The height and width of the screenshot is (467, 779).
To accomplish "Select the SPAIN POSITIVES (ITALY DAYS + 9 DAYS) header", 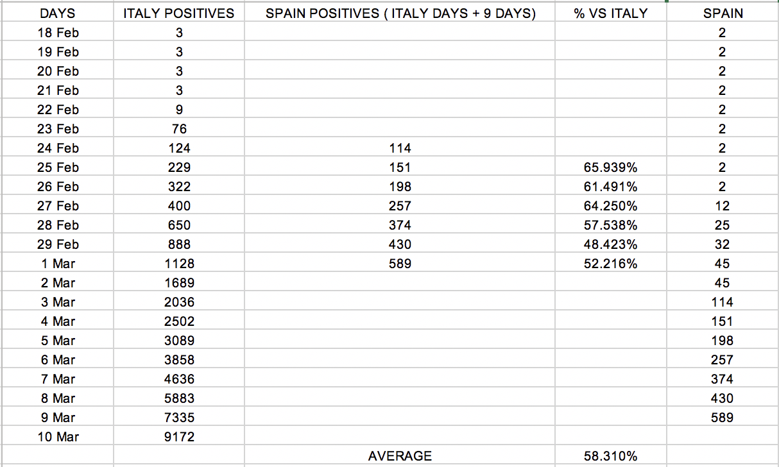I will coord(400,13).
